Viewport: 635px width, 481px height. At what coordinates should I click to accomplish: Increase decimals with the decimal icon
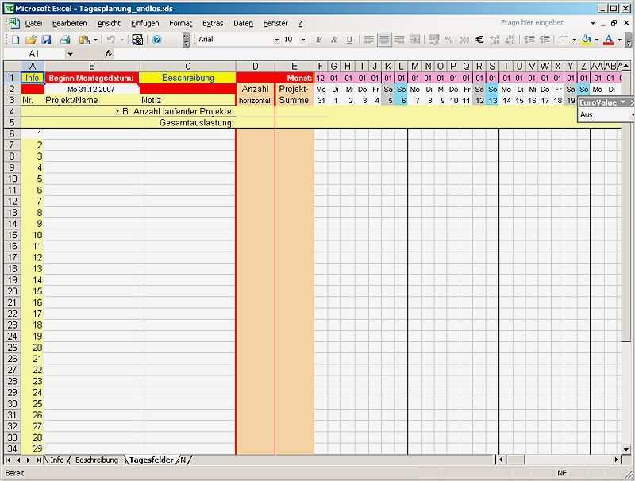[495, 40]
